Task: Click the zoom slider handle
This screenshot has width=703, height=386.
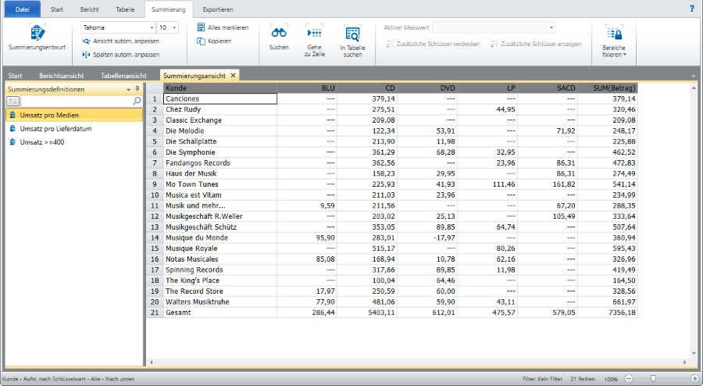Action: click(654, 378)
